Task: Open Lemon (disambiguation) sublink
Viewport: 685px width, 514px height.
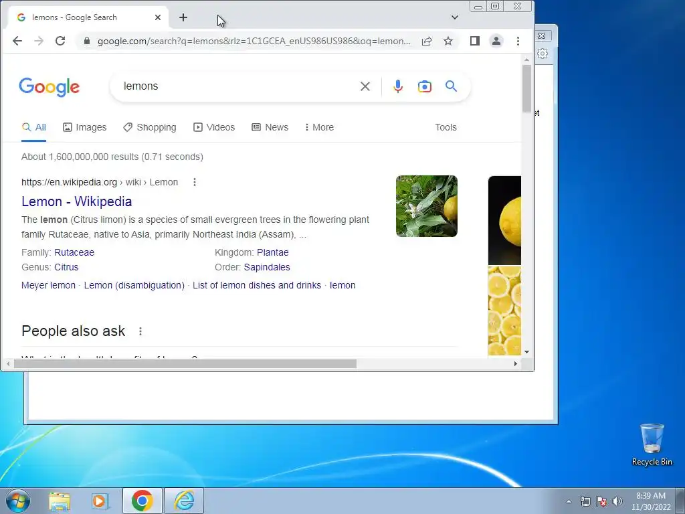Action: coord(134,285)
